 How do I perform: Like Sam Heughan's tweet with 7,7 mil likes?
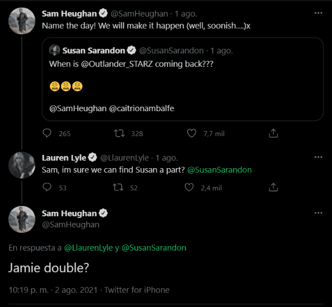pos(191,133)
